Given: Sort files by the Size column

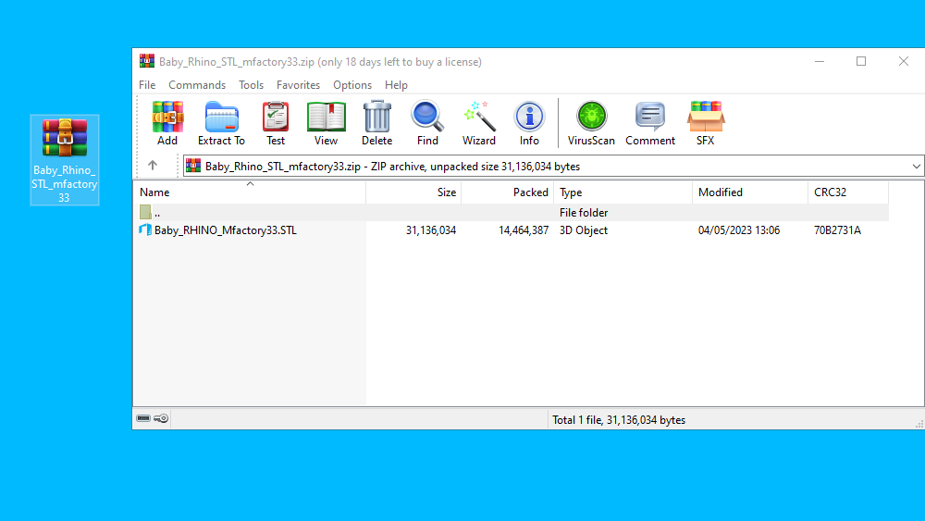Looking at the screenshot, I should tap(413, 192).
